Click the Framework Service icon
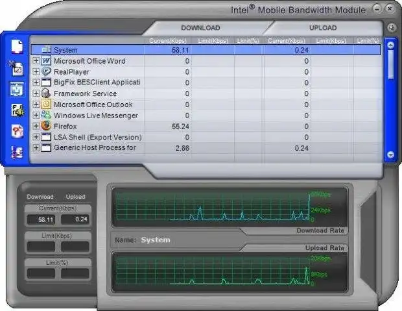 click(x=46, y=93)
